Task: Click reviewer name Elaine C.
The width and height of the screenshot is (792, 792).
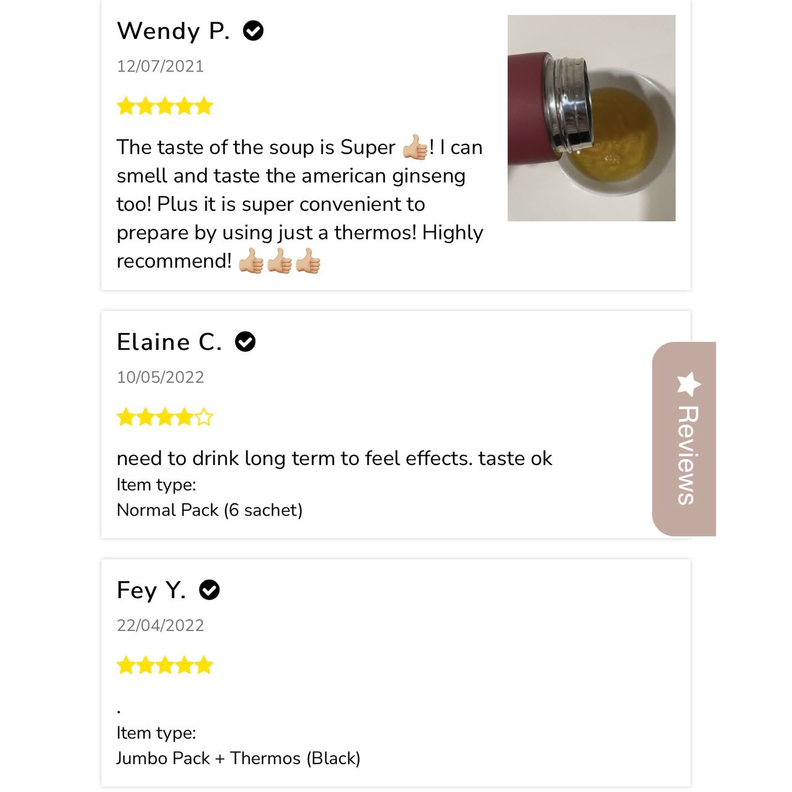Action: (x=170, y=342)
